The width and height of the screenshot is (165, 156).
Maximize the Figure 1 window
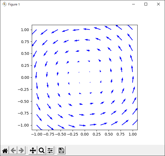pos(146,4)
